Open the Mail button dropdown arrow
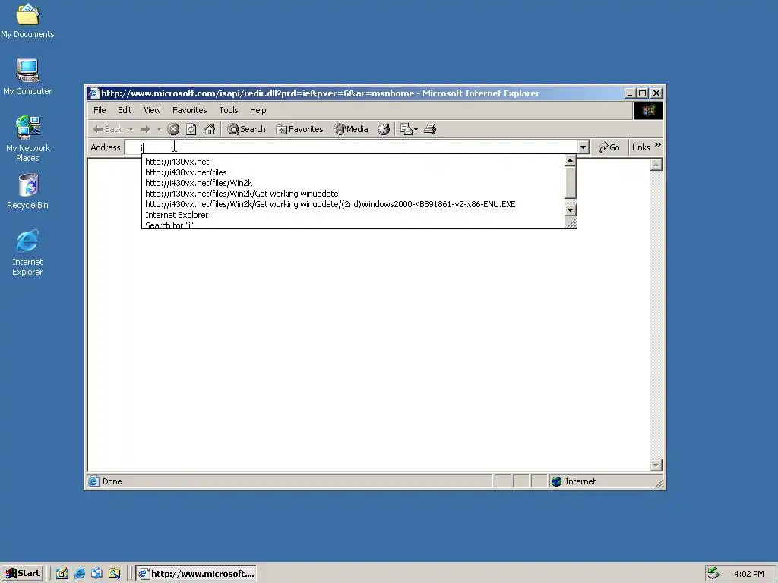Screen dimensions: 778x583 click(416, 129)
